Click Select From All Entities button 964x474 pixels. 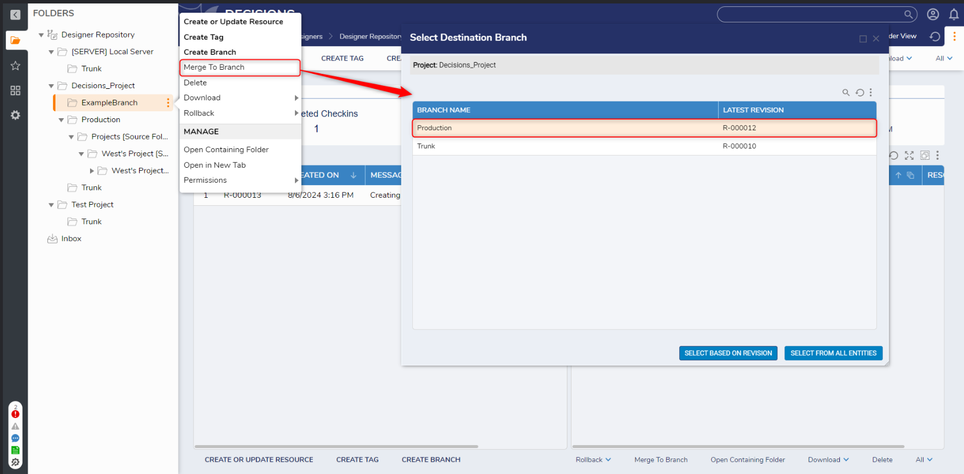[x=833, y=353]
